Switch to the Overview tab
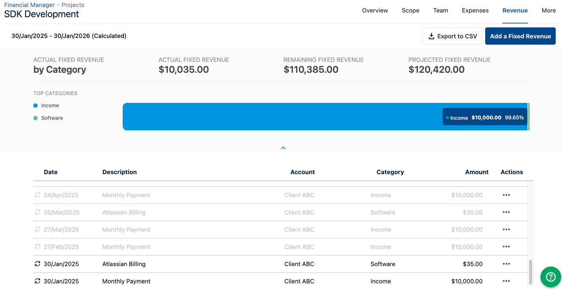Image resolution: width=562 pixels, height=290 pixels. [375, 11]
